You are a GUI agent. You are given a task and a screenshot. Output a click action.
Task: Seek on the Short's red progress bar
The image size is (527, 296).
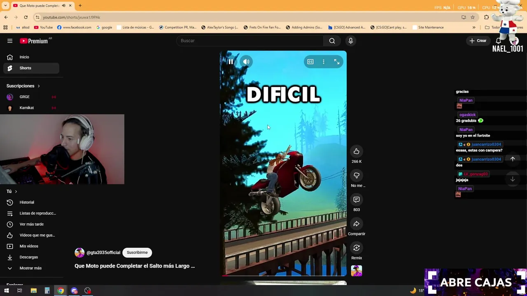283,275
